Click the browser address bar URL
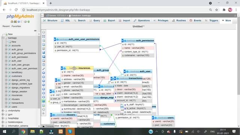Image resolution: width=240 pixels, height=135 pixels. pyautogui.click(x=58, y=10)
